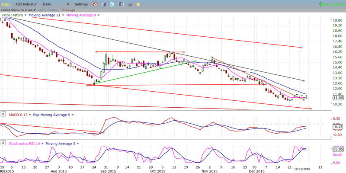
Task: Open the yellow note icon
Action: click(x=138, y=4)
